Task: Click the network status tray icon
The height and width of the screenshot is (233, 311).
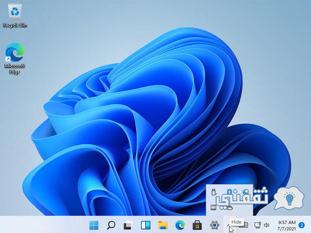Action: pyautogui.click(x=257, y=225)
